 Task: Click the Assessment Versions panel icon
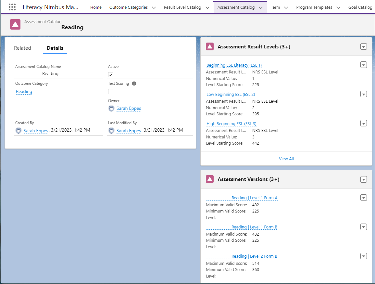coord(210,179)
